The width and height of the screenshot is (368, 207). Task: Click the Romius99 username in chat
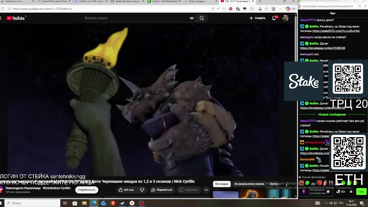(x=307, y=160)
